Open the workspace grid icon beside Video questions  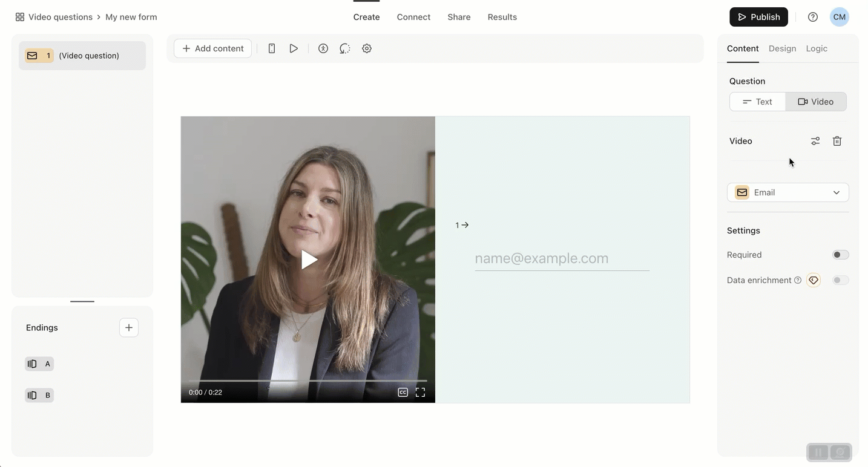(x=20, y=17)
